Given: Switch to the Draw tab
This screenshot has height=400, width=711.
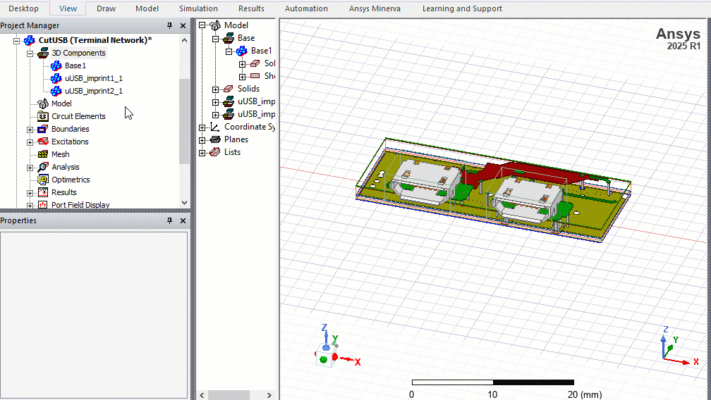Looking at the screenshot, I should click(106, 8).
